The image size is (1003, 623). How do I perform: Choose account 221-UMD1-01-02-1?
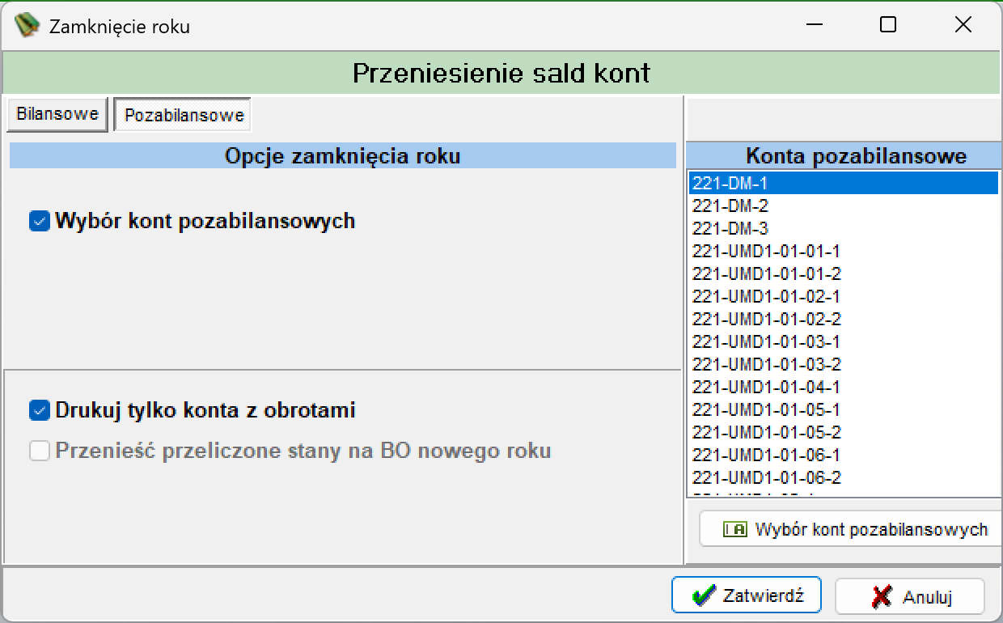(844, 297)
